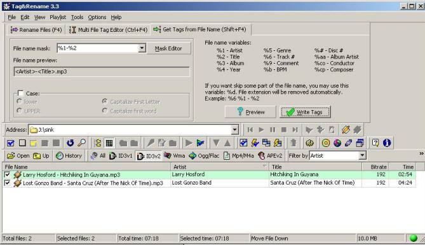Switch to the grid list view icon
The image size is (425, 245).
pyautogui.click(x=109, y=143)
